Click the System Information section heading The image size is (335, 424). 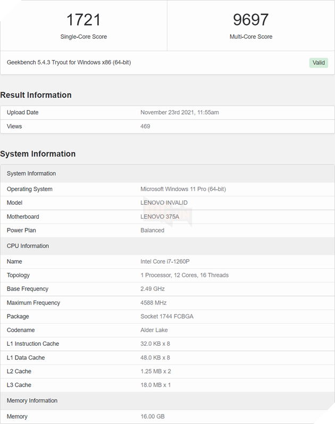(x=38, y=154)
